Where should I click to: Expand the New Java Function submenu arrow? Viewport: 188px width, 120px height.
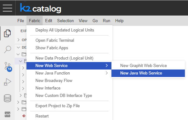coord(106,73)
